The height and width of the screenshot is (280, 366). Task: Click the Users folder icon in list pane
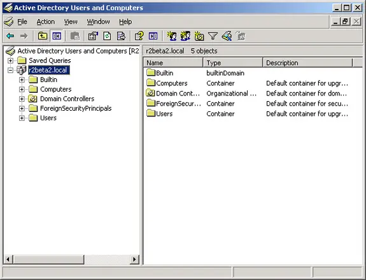[x=151, y=113]
